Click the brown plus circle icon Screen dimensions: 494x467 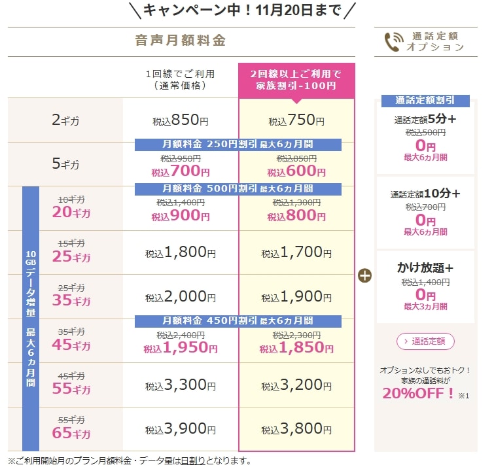pyautogui.click(x=364, y=275)
